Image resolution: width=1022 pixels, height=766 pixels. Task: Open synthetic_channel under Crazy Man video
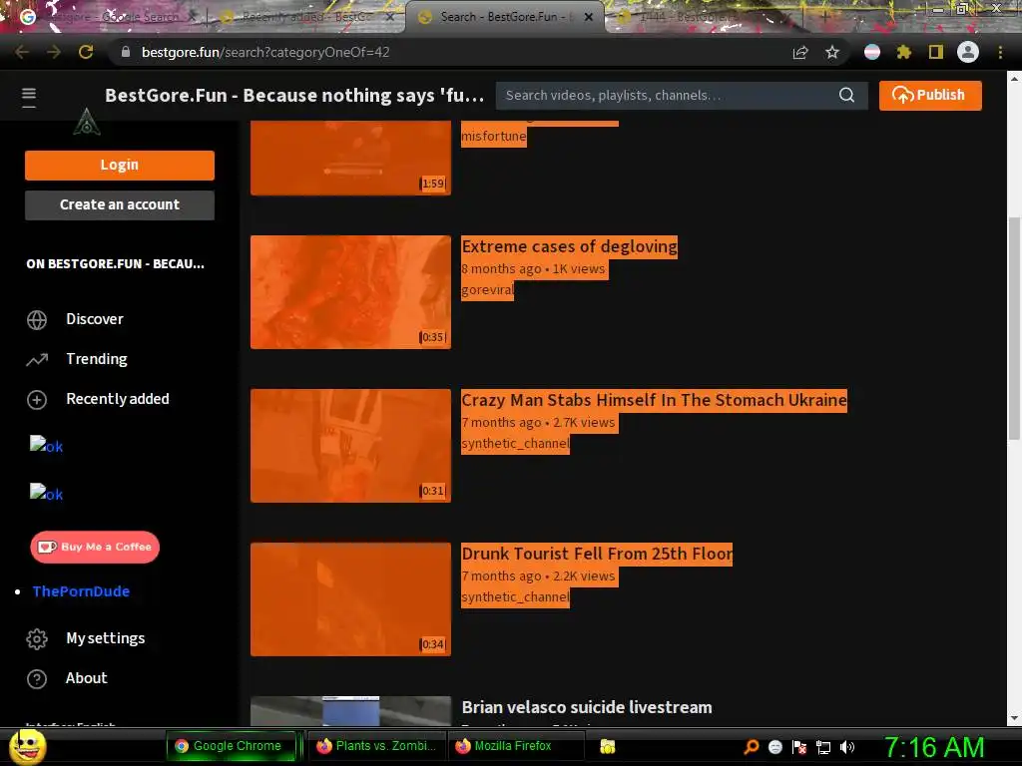515,444
